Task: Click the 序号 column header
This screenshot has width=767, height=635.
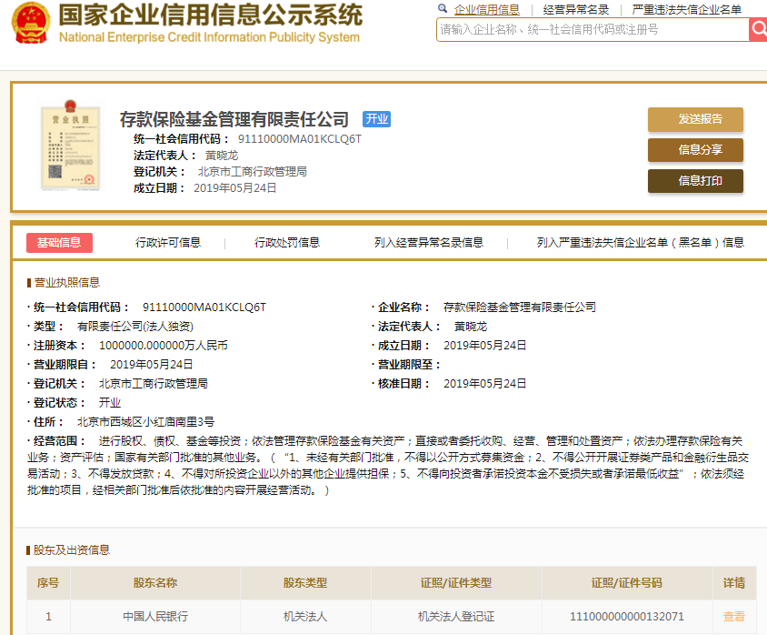Action: click(48, 583)
